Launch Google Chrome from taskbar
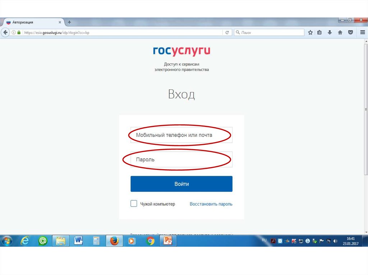The height and width of the screenshot is (275, 368). (150, 241)
